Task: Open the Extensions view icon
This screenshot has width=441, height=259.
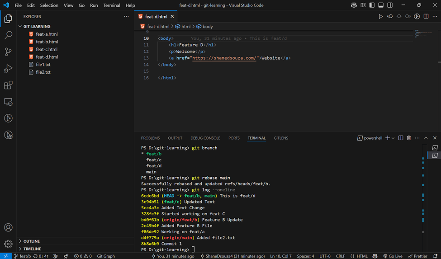Action: point(8,85)
